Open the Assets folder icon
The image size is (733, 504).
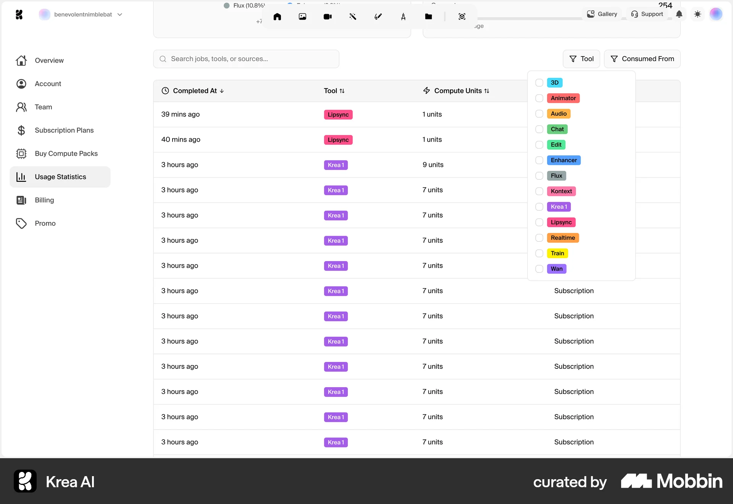[x=428, y=17]
